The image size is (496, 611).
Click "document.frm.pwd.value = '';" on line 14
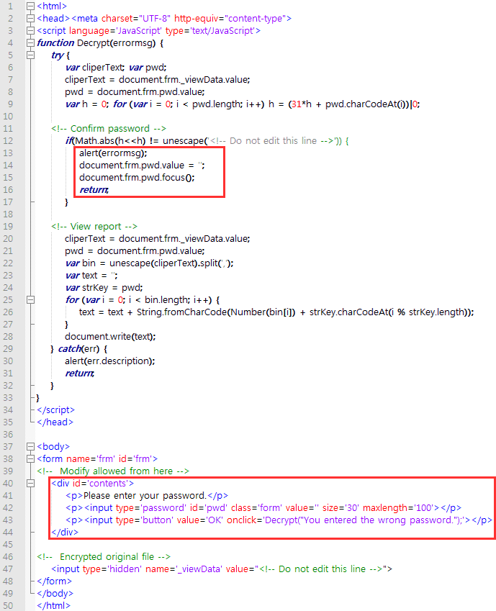tap(142, 166)
